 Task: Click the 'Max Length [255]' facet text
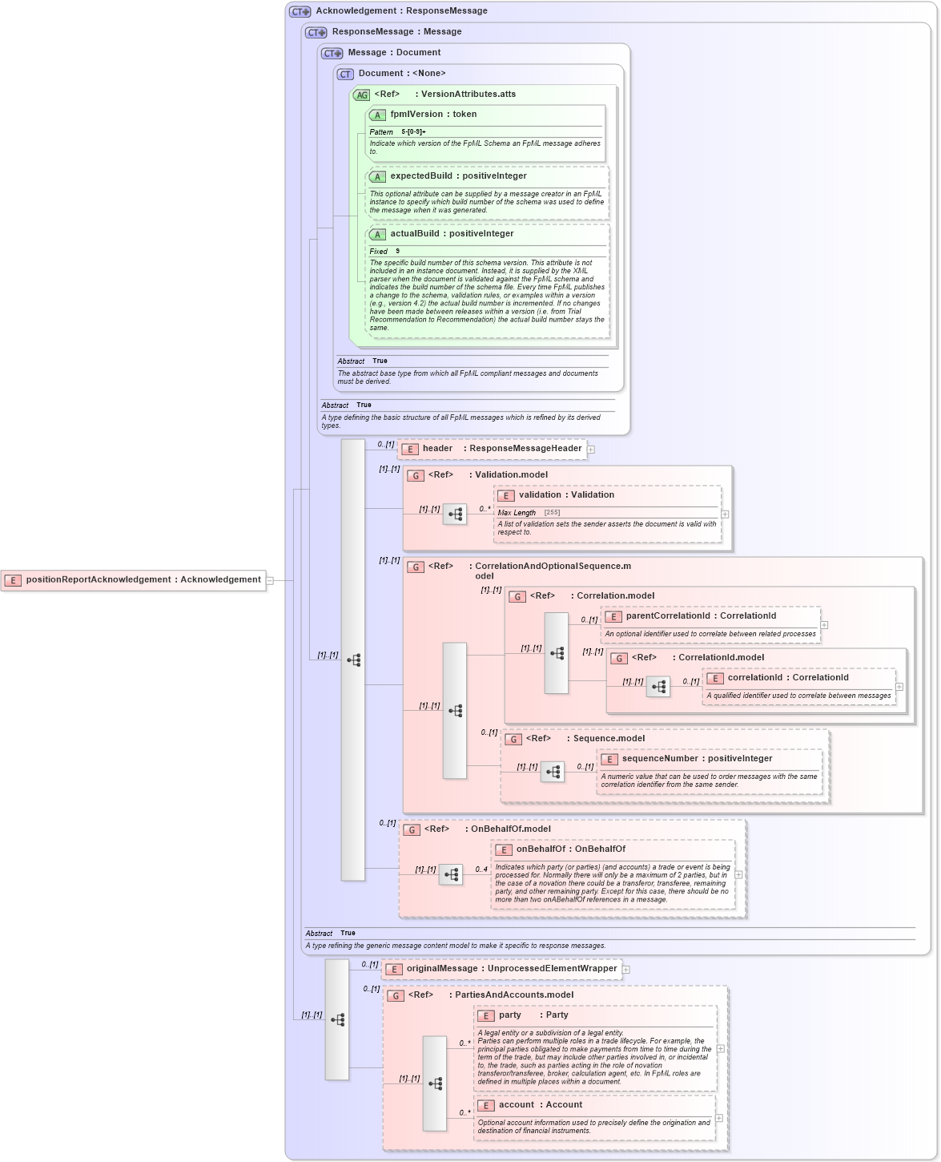[x=529, y=513]
